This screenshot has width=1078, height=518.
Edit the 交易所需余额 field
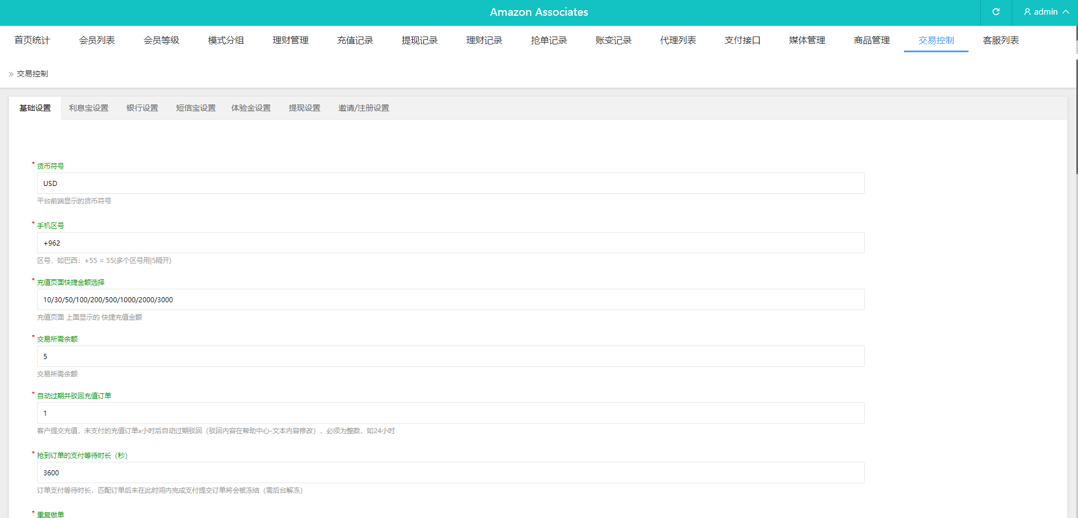[x=450, y=356]
